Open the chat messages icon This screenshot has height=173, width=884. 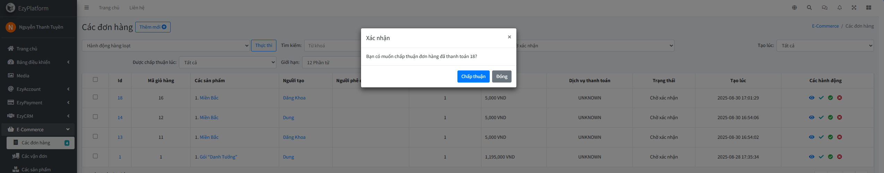click(824, 8)
